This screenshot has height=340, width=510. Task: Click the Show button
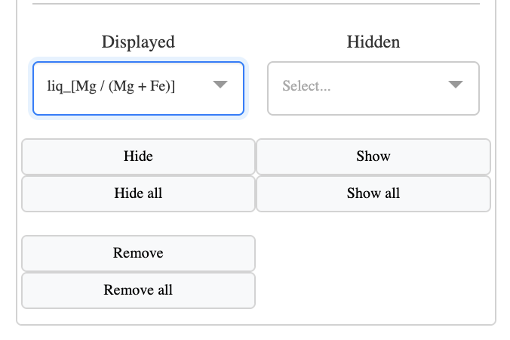(x=373, y=156)
